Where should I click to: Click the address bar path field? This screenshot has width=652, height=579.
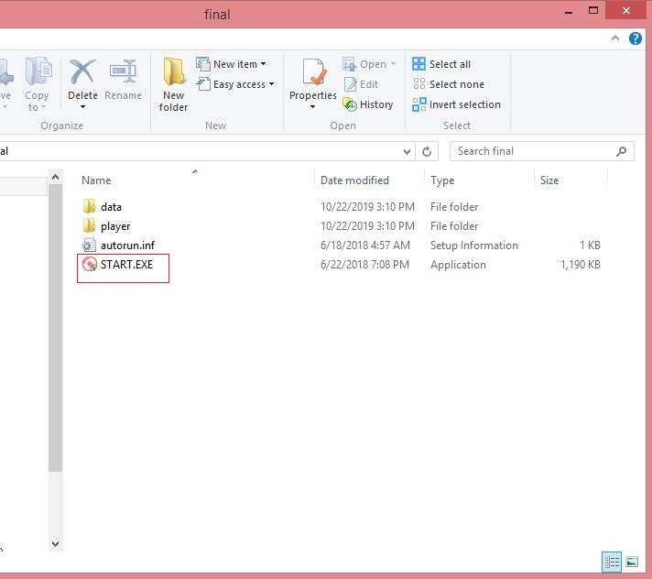(x=200, y=151)
